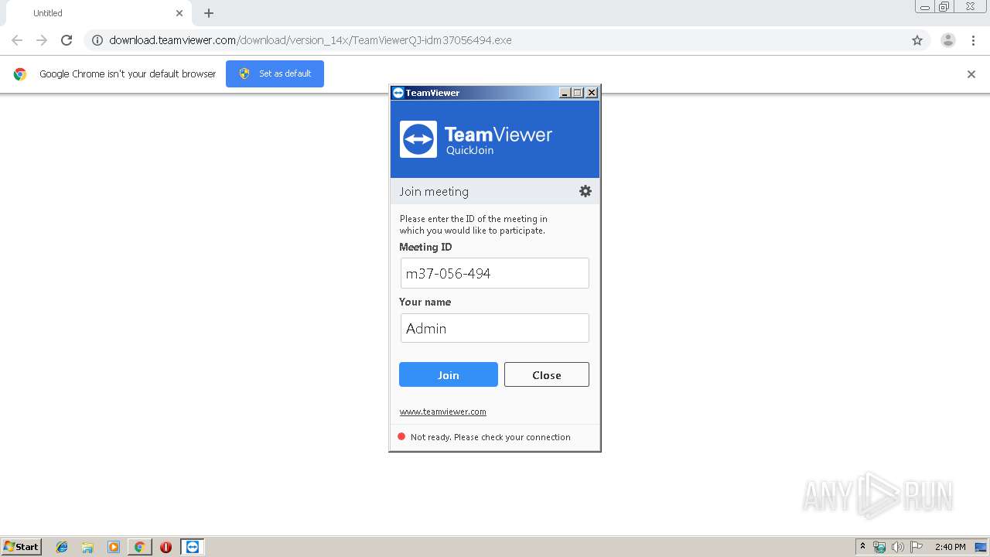The image size is (990, 557).
Task: Click 'Not ready. Please check your connection' status
Action: pos(490,437)
